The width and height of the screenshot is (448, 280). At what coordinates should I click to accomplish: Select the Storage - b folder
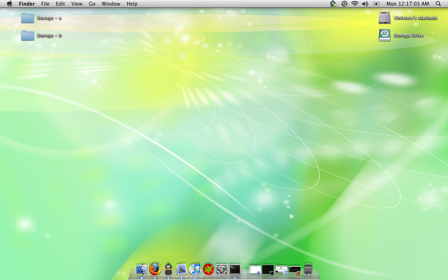click(28, 35)
